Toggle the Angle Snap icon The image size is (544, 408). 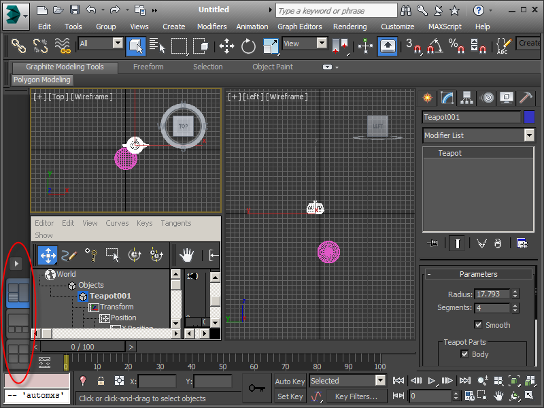435,46
